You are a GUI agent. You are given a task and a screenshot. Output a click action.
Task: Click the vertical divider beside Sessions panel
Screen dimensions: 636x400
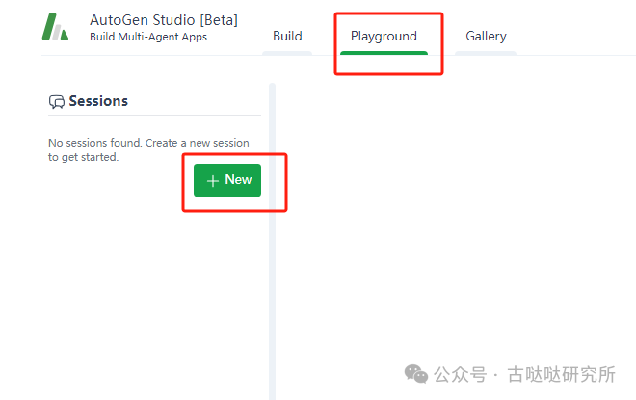(x=272, y=241)
